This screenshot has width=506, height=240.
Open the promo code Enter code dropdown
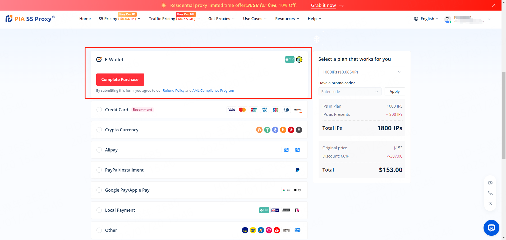tap(349, 92)
